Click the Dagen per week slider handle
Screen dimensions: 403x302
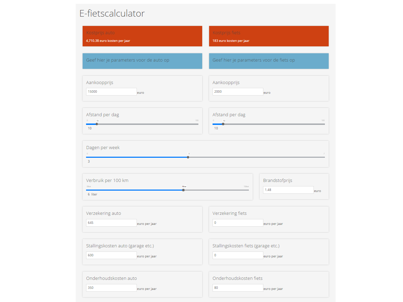point(188,157)
